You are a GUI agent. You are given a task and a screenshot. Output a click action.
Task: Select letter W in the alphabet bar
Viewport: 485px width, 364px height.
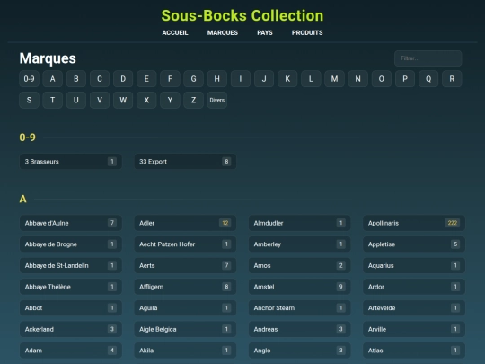[x=123, y=100]
